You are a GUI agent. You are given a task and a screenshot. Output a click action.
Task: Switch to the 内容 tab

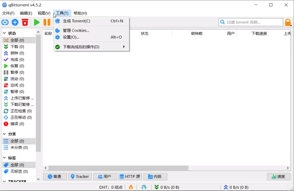155,177
